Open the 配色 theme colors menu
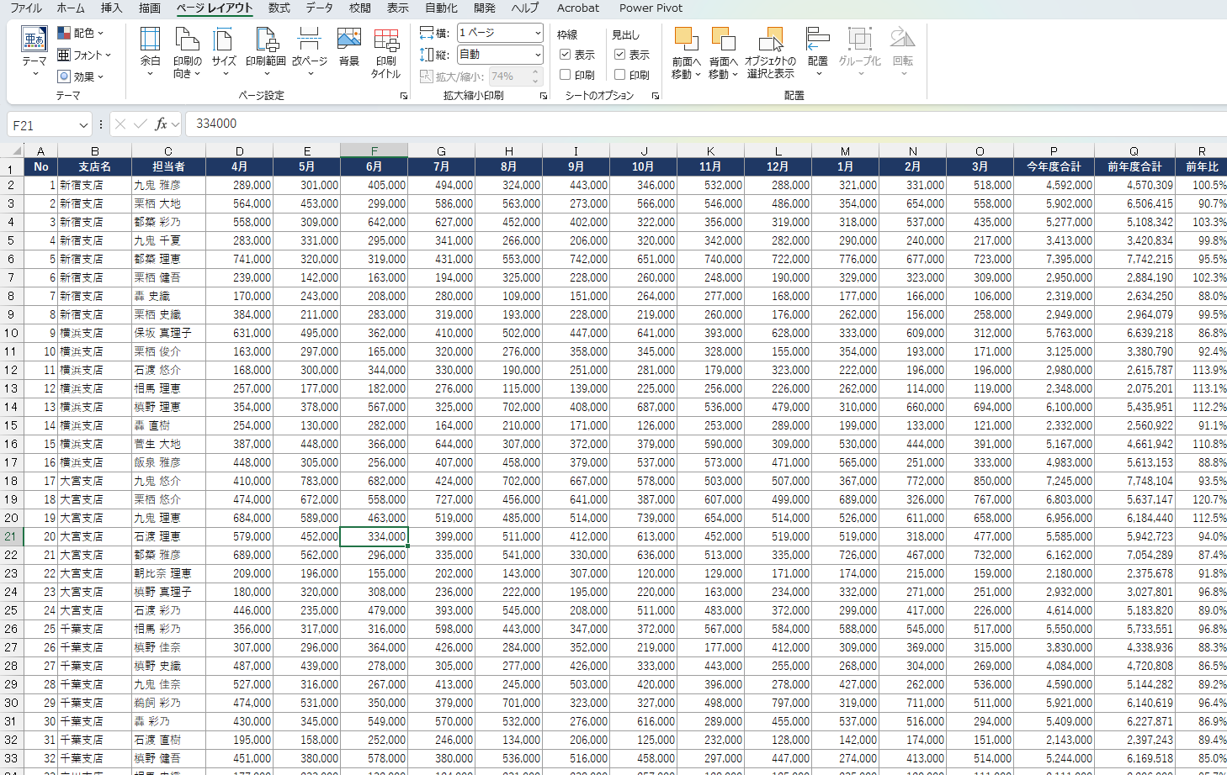The width and height of the screenshot is (1227, 775). click(81, 33)
